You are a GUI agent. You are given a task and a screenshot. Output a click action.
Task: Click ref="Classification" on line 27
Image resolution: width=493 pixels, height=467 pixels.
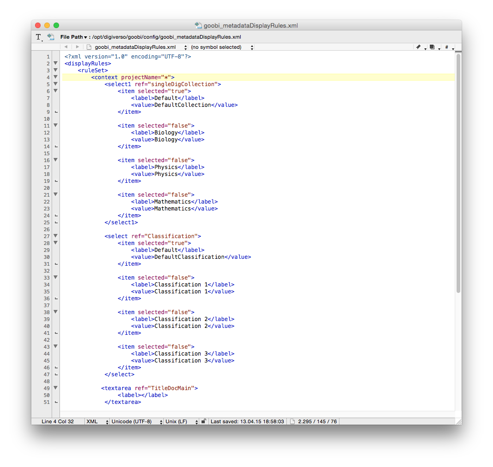(x=165, y=236)
